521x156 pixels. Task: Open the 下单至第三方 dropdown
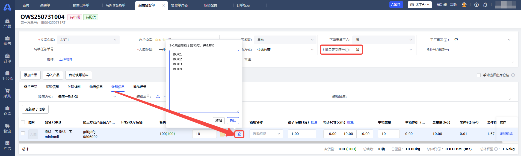tap(384, 40)
